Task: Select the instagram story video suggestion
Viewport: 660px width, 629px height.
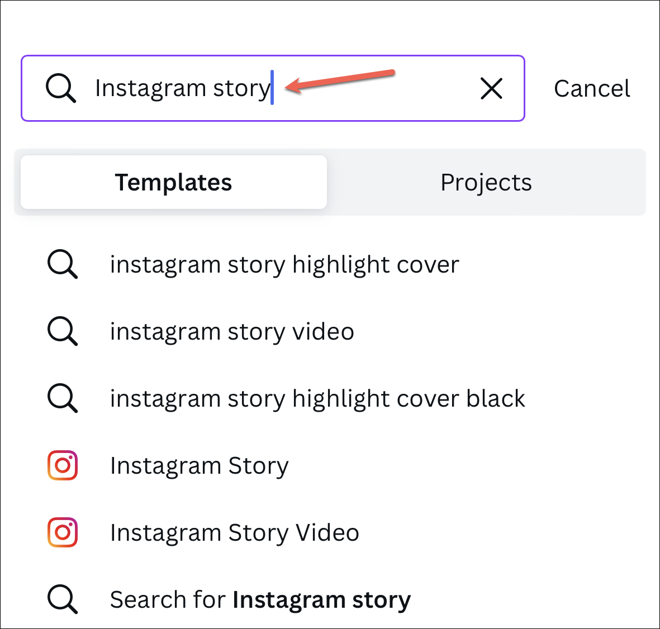Action: (232, 332)
